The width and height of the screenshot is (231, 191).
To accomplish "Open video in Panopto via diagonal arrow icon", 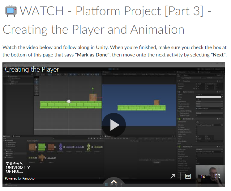I will (x=173, y=176).
